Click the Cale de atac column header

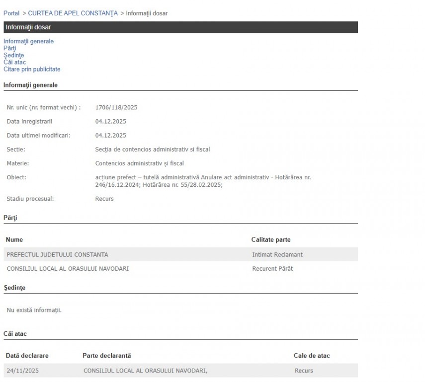click(x=312, y=356)
